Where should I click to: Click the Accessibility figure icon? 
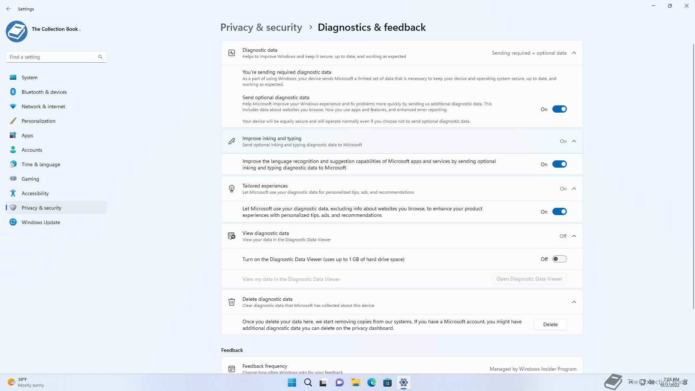[13, 193]
